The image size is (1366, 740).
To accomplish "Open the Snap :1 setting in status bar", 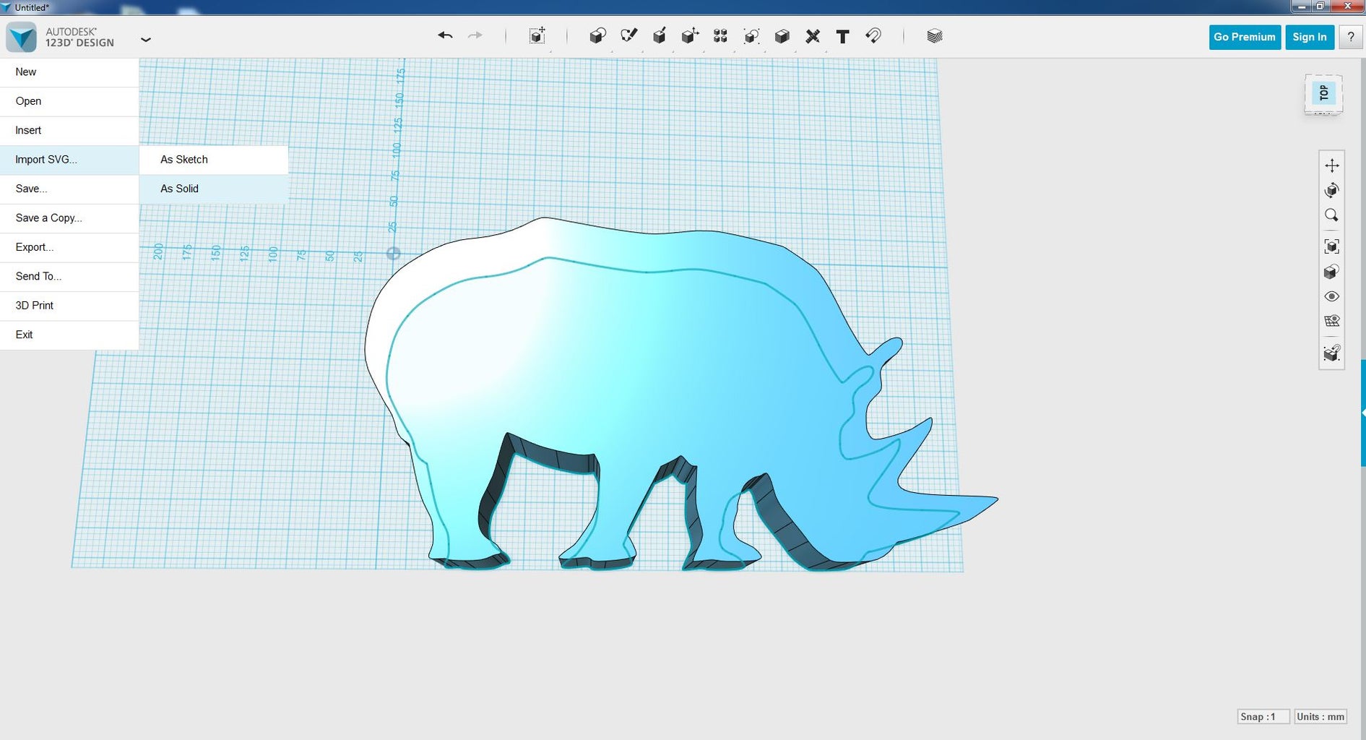I will pos(1263,716).
